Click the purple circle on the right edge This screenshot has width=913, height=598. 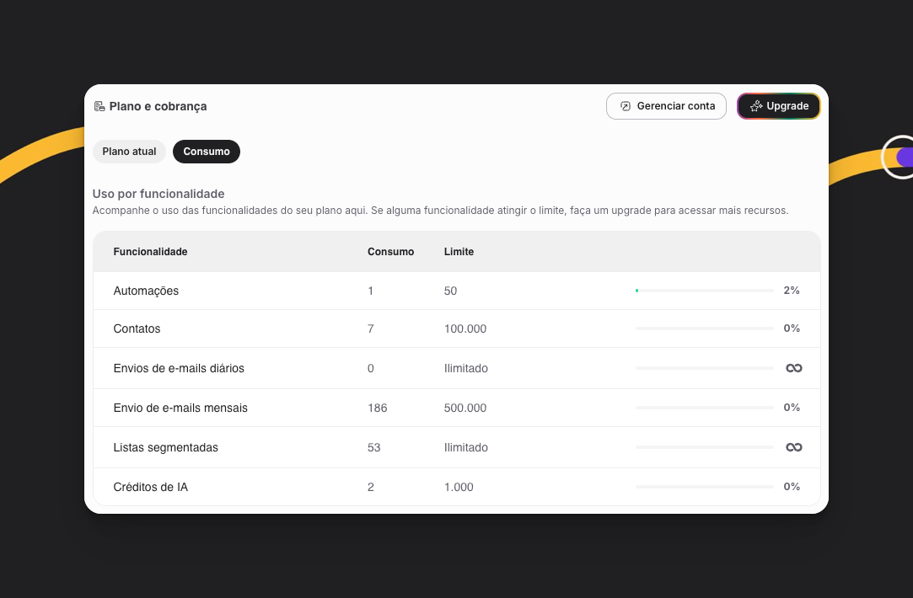(x=904, y=157)
